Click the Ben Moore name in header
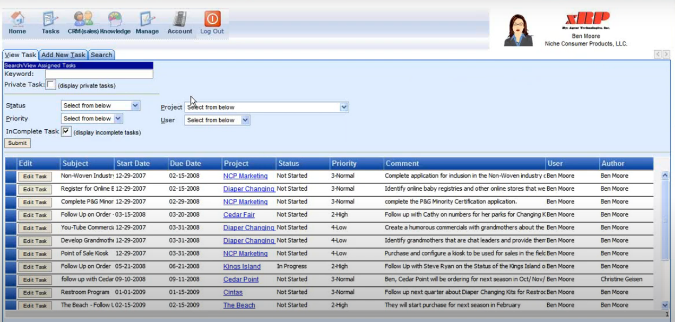This screenshot has width=675, height=322. coord(586,36)
